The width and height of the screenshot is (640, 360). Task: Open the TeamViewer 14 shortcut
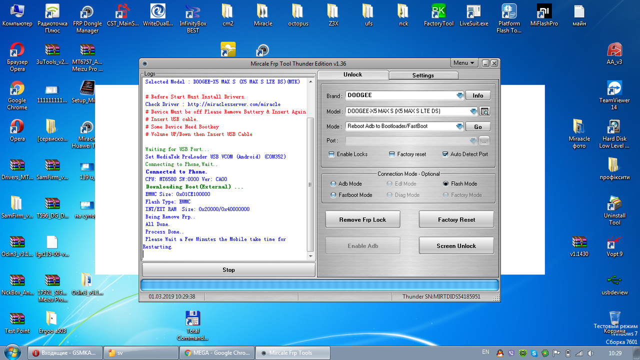614,95
